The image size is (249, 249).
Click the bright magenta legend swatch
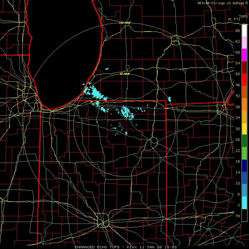tap(244, 55)
